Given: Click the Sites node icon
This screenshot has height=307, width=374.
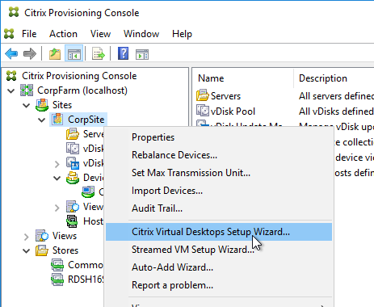Looking at the screenshot, I should (42, 105).
